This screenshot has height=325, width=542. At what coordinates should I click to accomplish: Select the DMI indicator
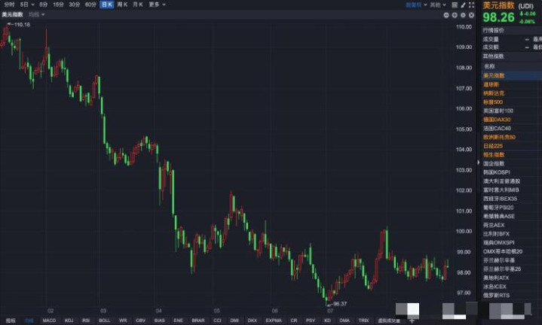tap(234, 320)
